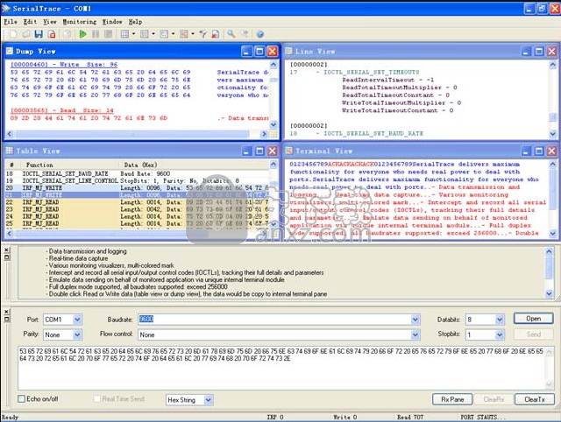
Task: Click the Find magnifier toolbar icon
Action: click(231, 34)
